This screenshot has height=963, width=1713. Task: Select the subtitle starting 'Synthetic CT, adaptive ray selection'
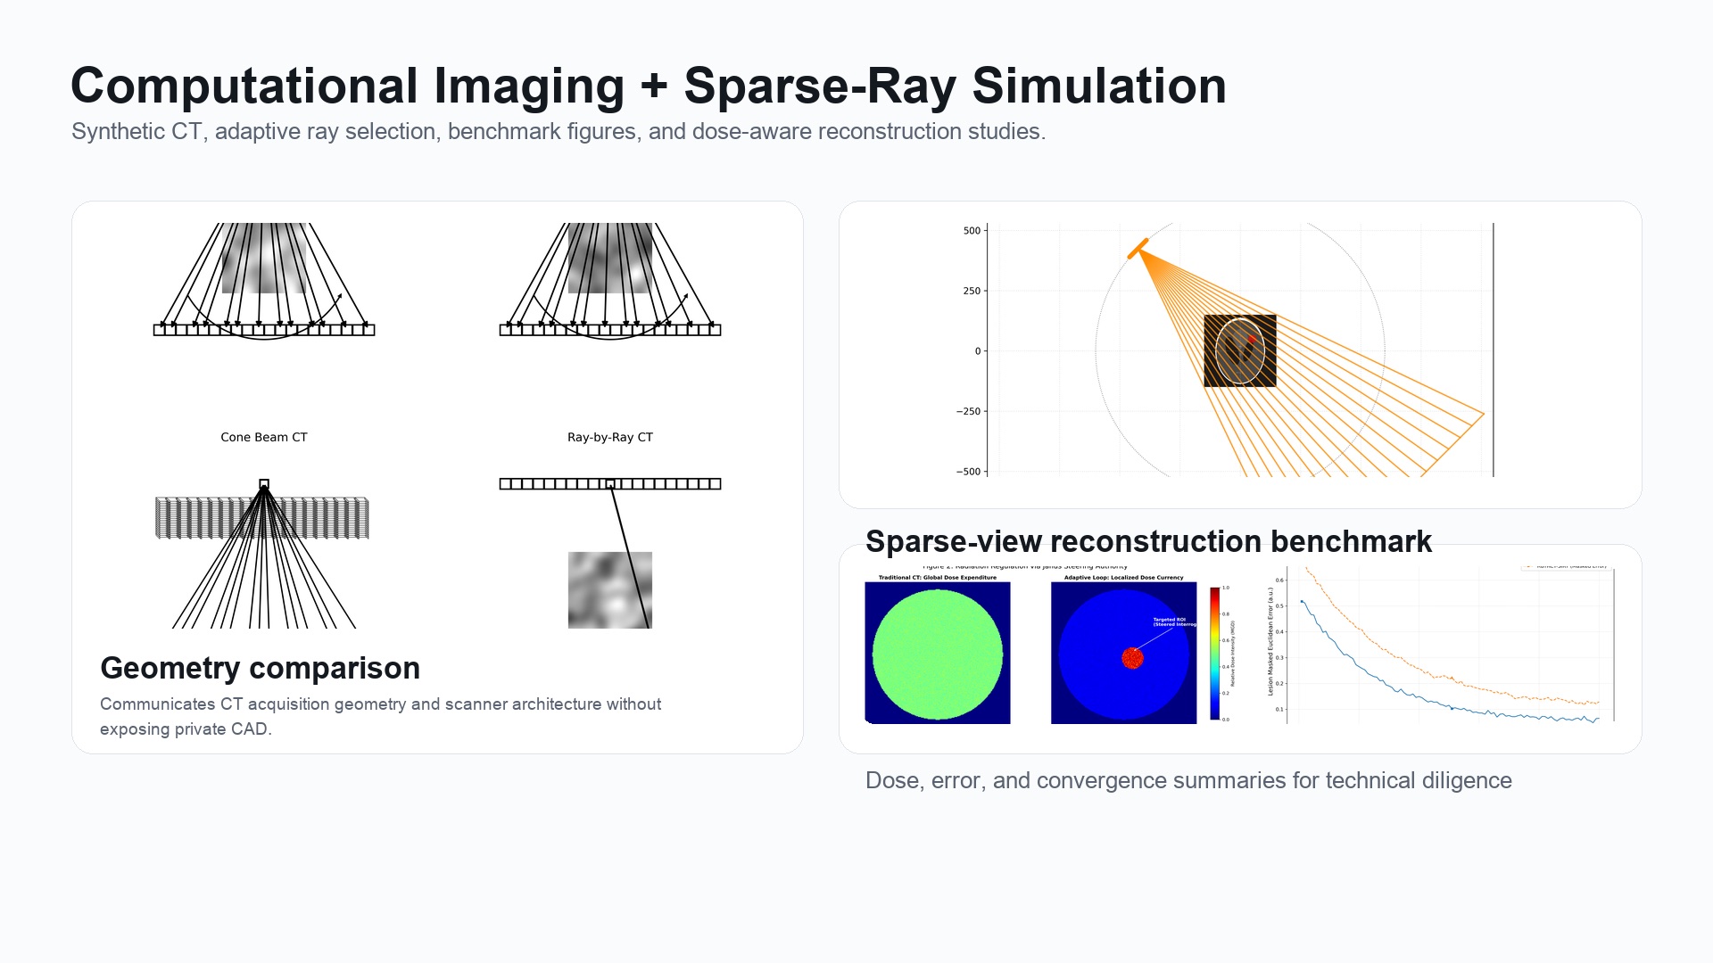point(559,131)
